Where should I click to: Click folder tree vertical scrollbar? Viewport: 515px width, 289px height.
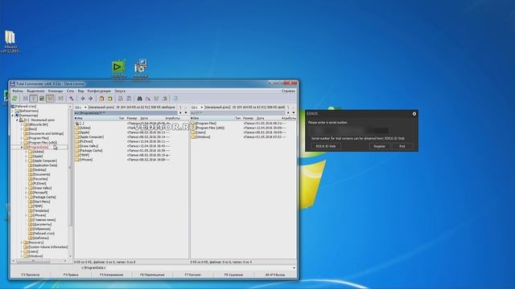[x=70, y=181]
